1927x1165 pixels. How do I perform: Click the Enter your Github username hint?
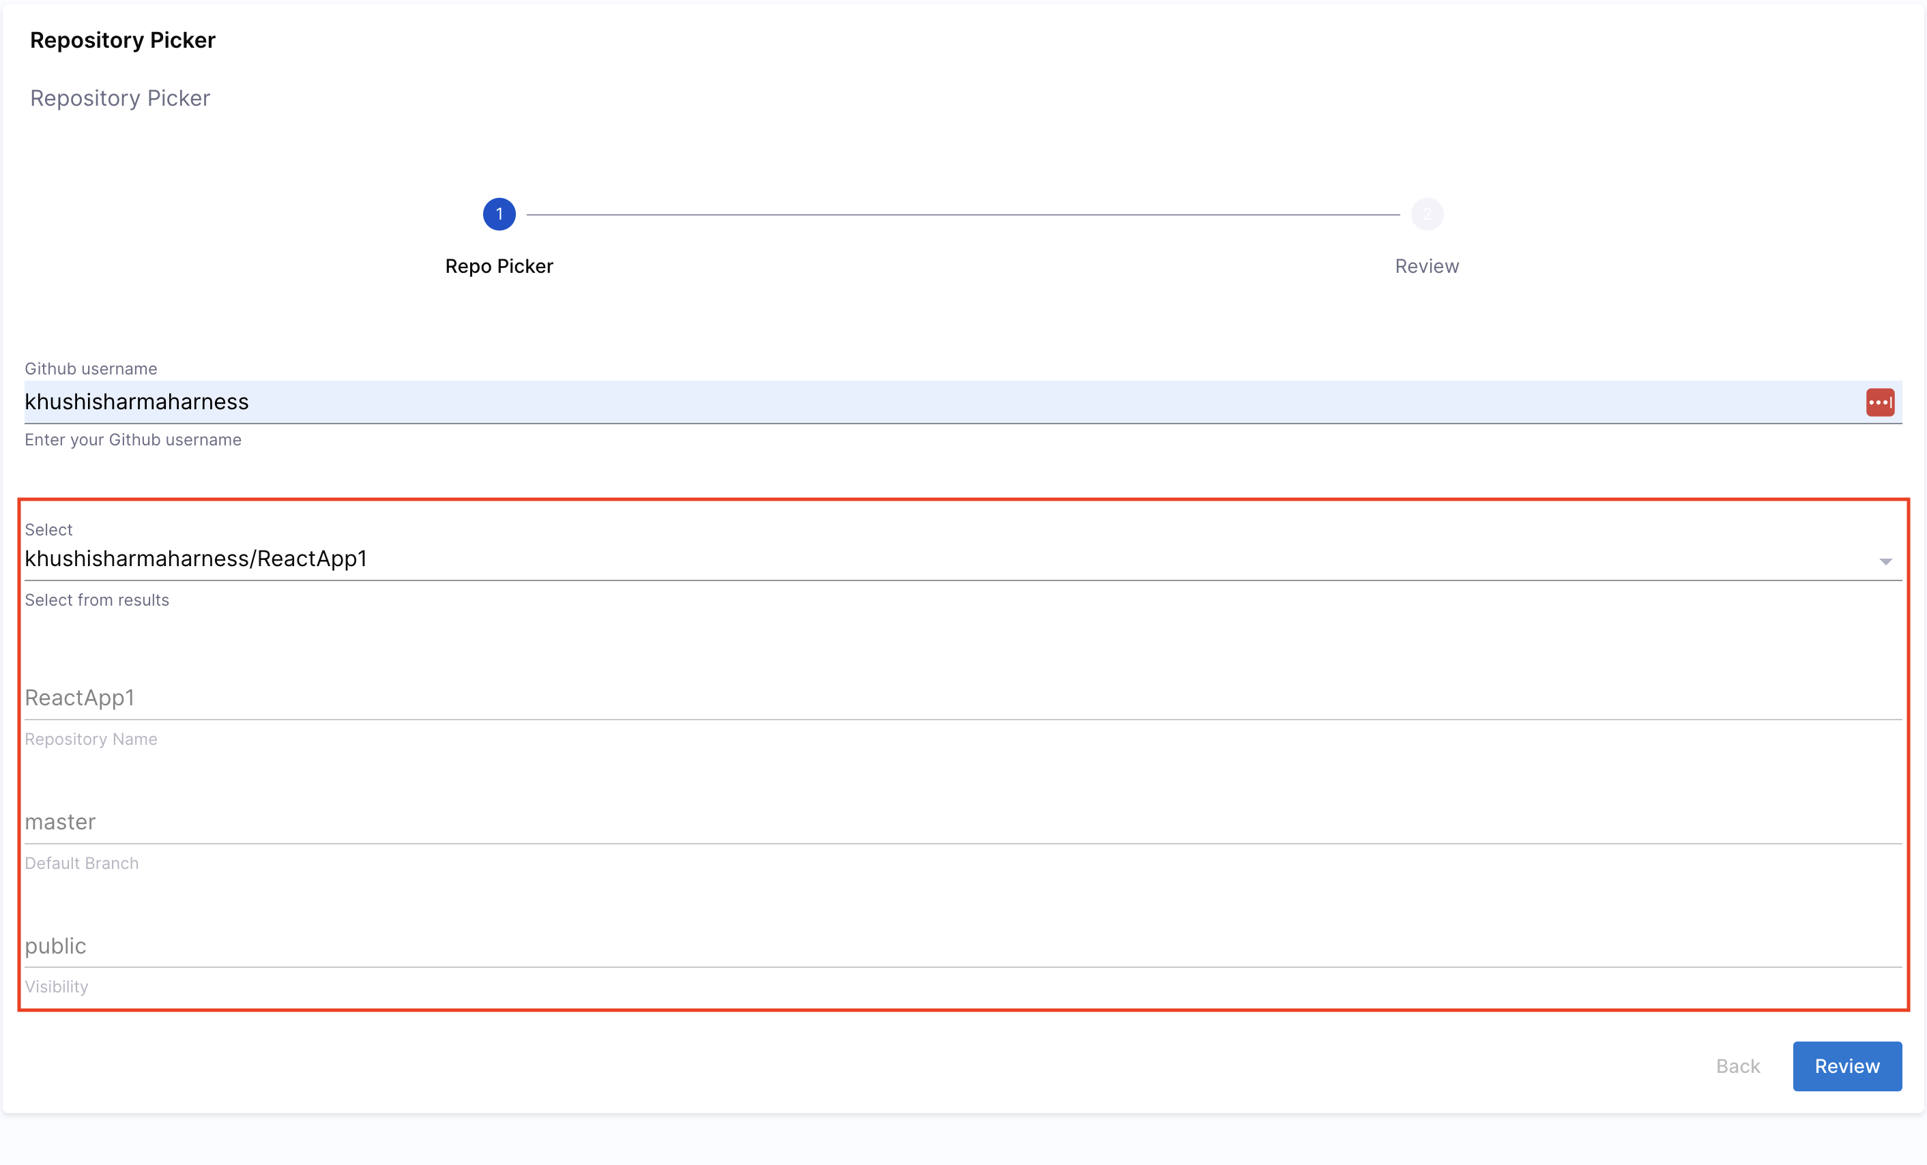click(133, 439)
